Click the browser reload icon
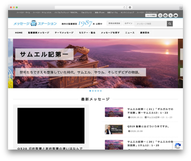 pos(124,7)
